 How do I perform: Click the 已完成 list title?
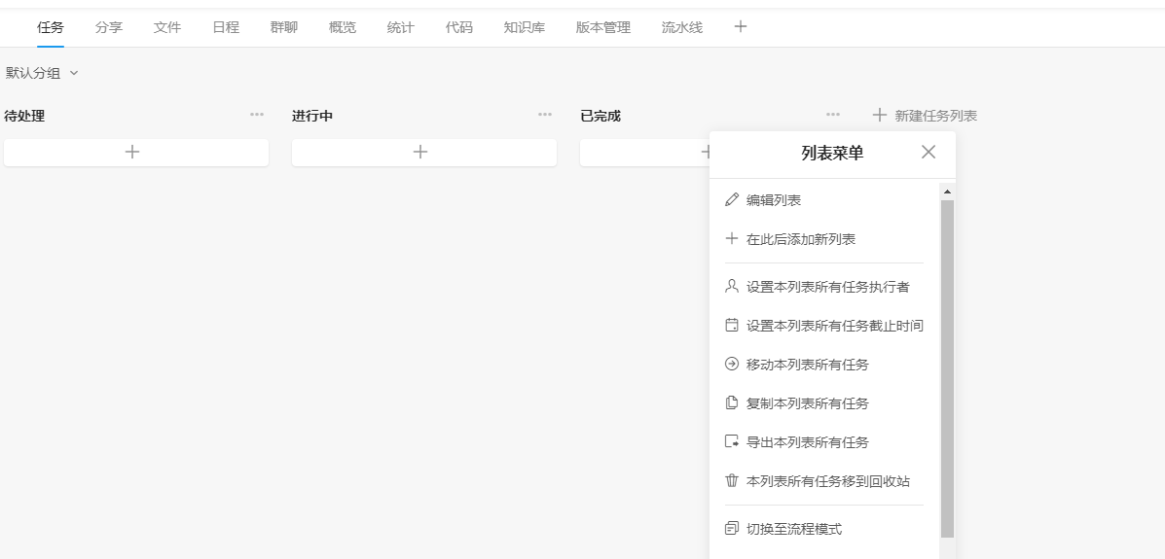pyautogui.click(x=601, y=116)
